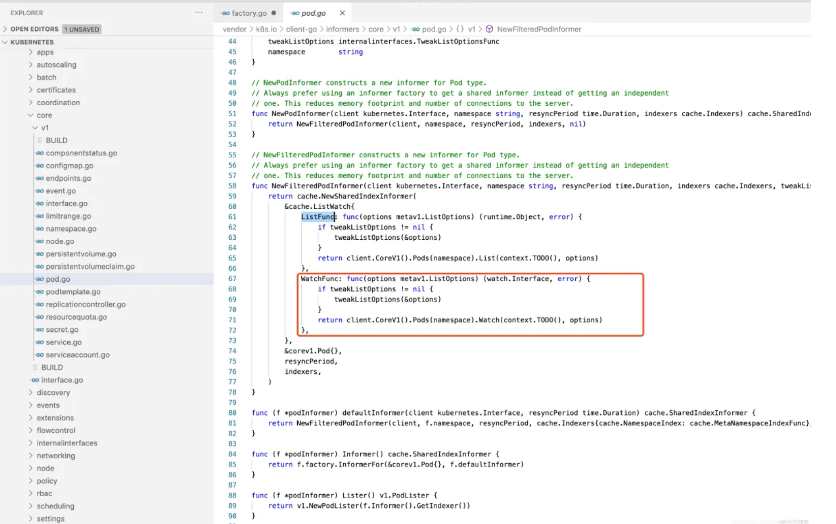Viewport: 836px width, 524px height.
Task: Close the pod.go editor tab
Action: click(342, 13)
